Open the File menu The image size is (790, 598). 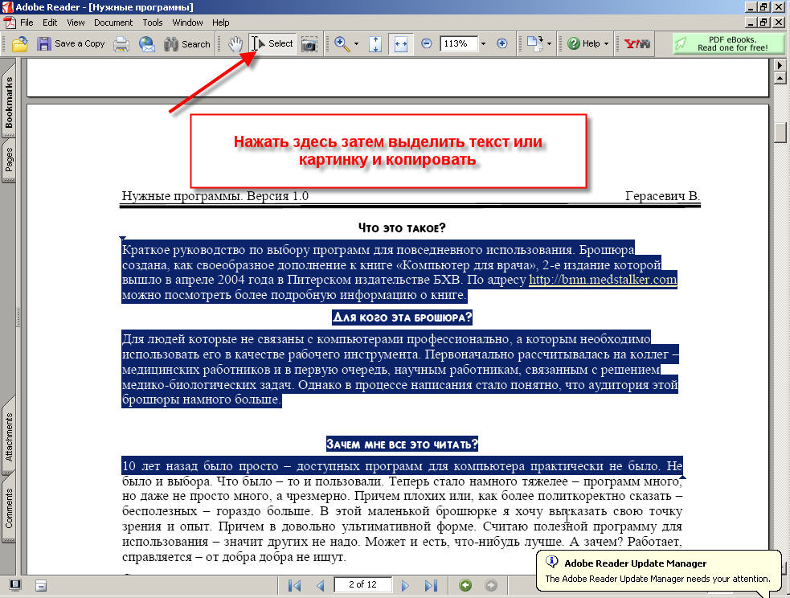[27, 23]
